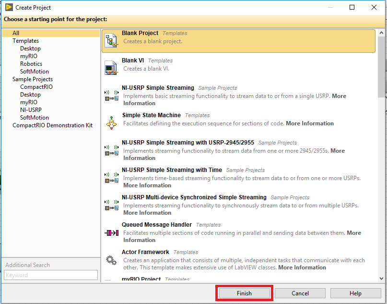Screen dimensions: 387x304
Task: Click the NI-USRP Simple Streaming with Time icon
Action: click(x=111, y=178)
